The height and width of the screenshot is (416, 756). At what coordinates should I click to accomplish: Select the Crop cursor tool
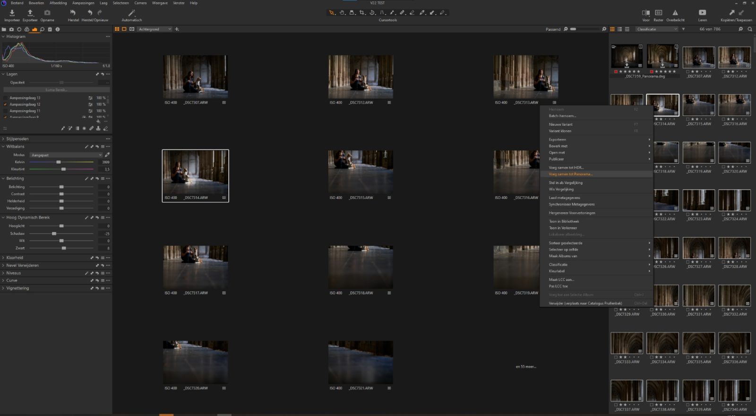coord(362,13)
